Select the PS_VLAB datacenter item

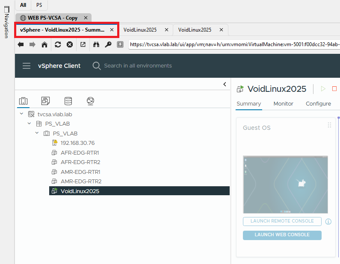pyautogui.click(x=57, y=123)
